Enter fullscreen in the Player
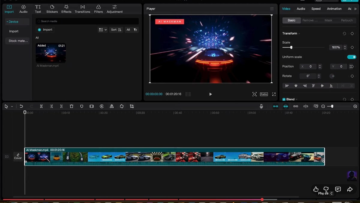The height and width of the screenshot is (203, 360). tap(274, 94)
